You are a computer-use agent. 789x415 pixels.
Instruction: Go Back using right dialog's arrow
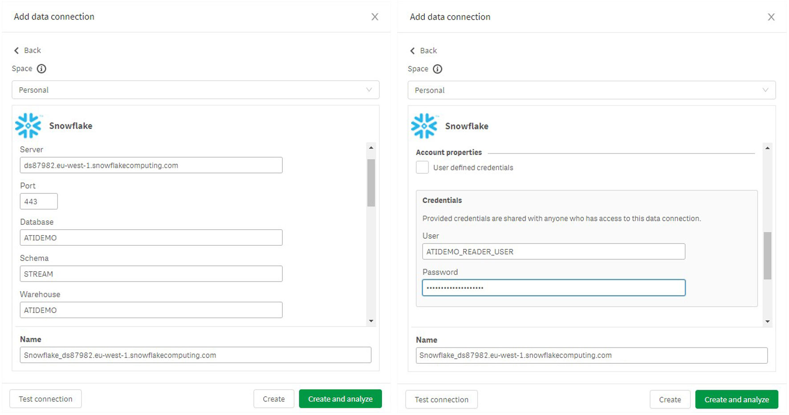pyautogui.click(x=413, y=51)
